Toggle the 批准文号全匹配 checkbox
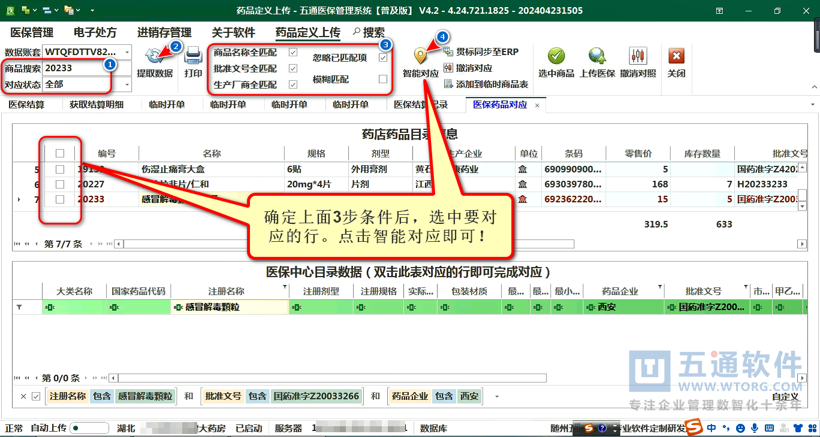This screenshot has height=437, width=820. click(x=293, y=68)
